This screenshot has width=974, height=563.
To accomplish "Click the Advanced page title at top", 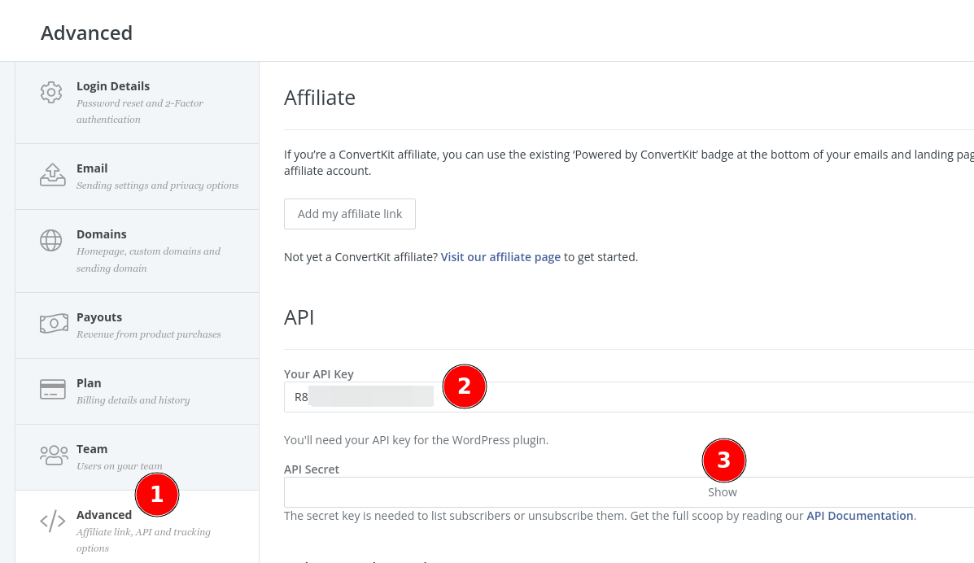I will pyautogui.click(x=87, y=33).
